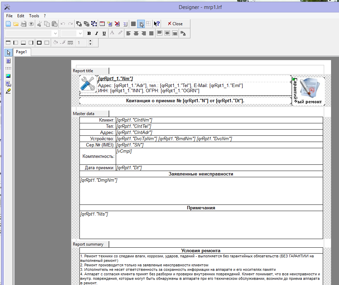Viewport: 339px width, 285px height.
Task: Pick the background fill color with the paint bucket
Action: coord(55,42)
